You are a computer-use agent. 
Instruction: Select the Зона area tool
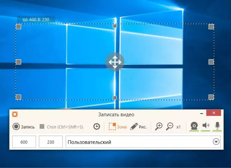118,127
